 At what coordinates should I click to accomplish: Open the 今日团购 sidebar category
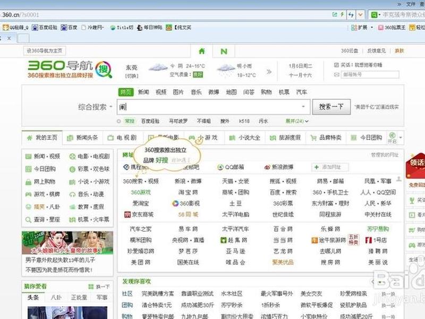(41, 169)
